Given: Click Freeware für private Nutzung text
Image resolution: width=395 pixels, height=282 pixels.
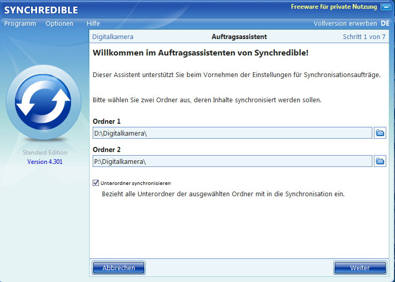Looking at the screenshot, I should point(334,7).
